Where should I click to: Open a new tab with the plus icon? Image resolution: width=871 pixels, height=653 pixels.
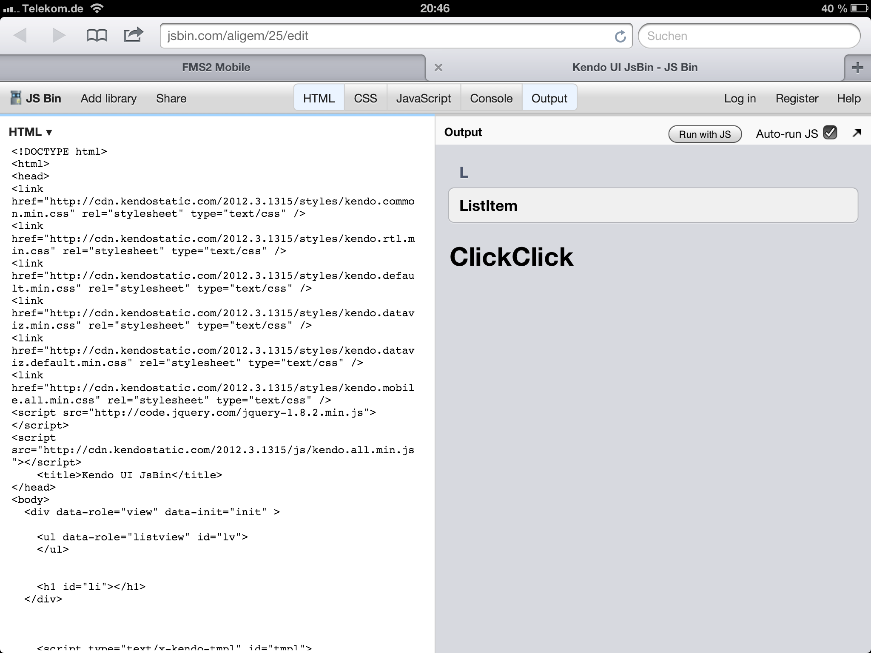coord(857,68)
